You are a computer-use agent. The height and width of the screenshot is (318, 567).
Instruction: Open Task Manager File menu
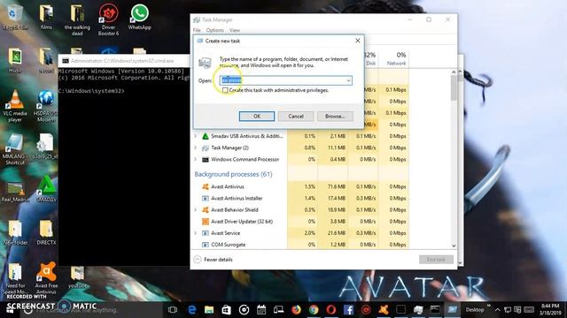pos(197,30)
